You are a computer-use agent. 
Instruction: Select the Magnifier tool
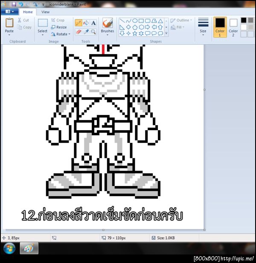tap(93, 31)
